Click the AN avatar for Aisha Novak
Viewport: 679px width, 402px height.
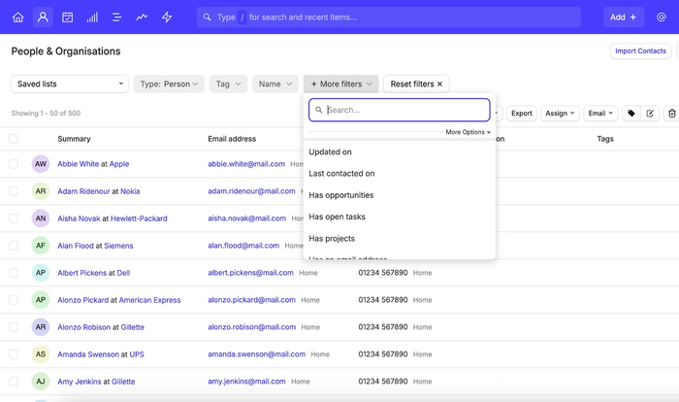41,218
